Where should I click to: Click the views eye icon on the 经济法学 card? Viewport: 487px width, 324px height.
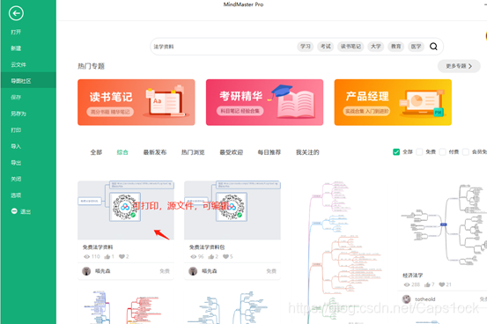tap(407, 284)
